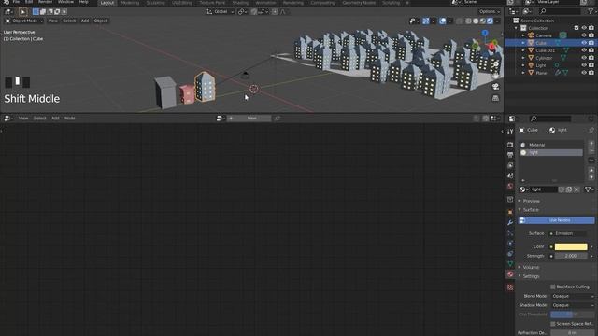The width and height of the screenshot is (598, 336).
Task: Enable Backface Culling checkbox
Action: tap(552, 287)
